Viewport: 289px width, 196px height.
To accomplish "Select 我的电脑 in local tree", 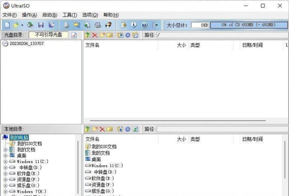I will pos(19,138).
